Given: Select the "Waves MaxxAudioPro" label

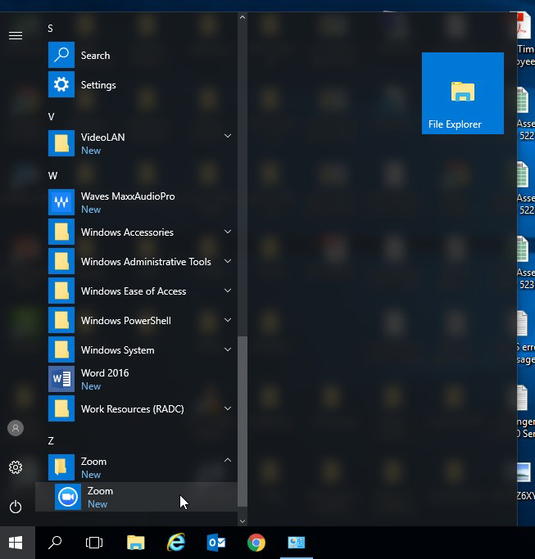Looking at the screenshot, I should [128, 196].
